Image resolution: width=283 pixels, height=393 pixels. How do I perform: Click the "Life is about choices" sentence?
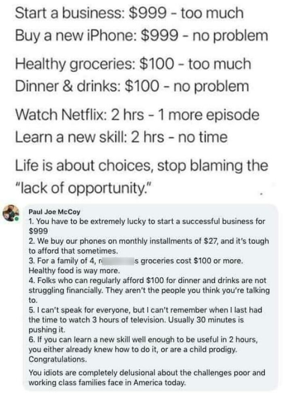click(x=141, y=166)
